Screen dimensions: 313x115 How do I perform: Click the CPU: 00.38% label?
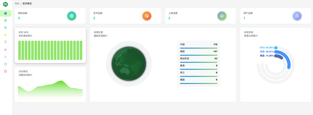pos(267,48)
